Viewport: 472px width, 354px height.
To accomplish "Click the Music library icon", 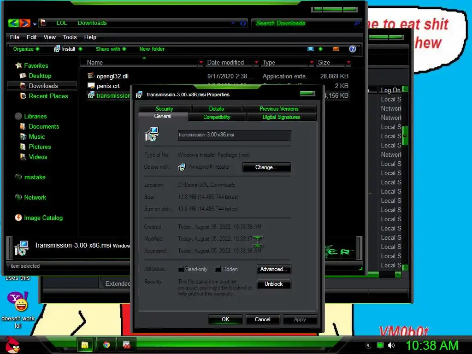I will tap(23, 136).
